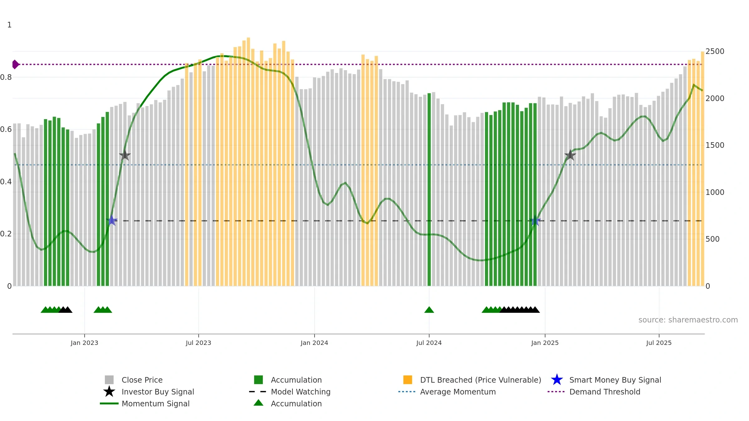Viewport: 749px width, 421px height.
Task: Click the Jan 2024 axis label
Action: 314,343
